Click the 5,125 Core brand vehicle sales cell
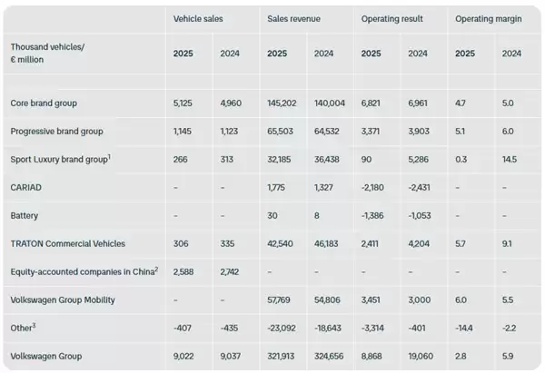The image size is (545, 373). [185, 105]
